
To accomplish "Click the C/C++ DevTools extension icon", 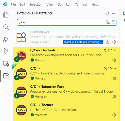I will 21,55.
